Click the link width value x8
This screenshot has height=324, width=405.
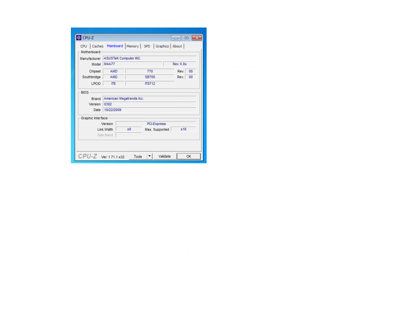pos(129,129)
